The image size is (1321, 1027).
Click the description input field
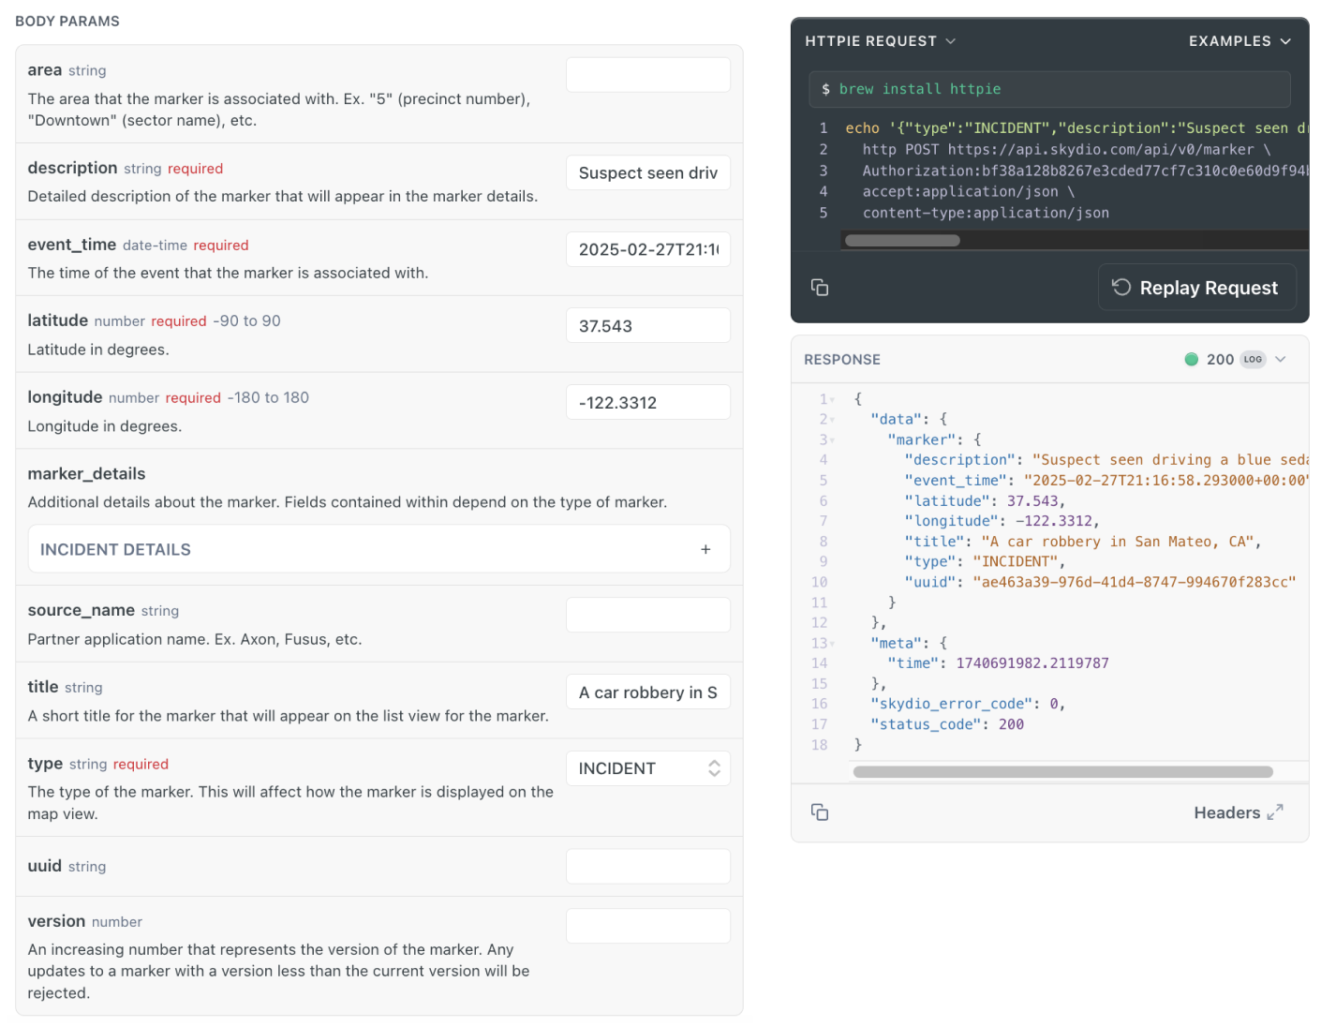coord(647,172)
